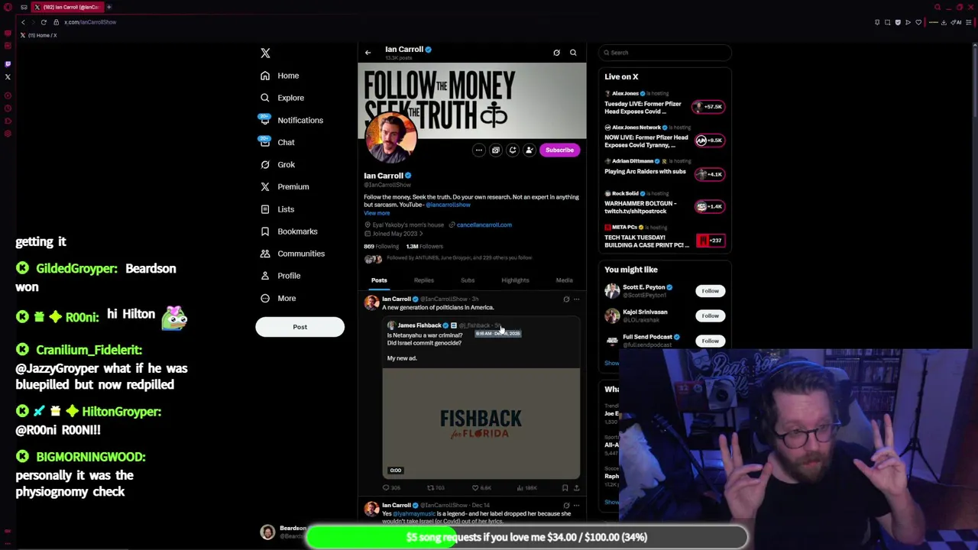
Task: Click the Grok icon in the profile header
Action: (556, 53)
